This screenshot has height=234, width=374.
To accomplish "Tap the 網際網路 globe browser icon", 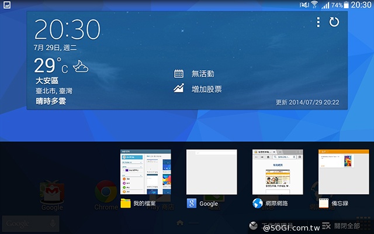I will pos(258,203).
